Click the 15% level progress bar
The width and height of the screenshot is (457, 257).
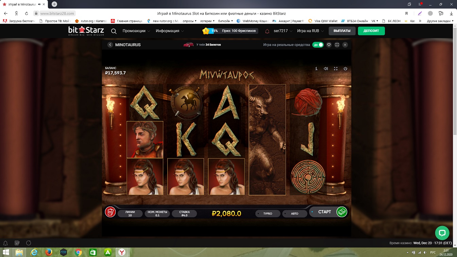pos(214,31)
